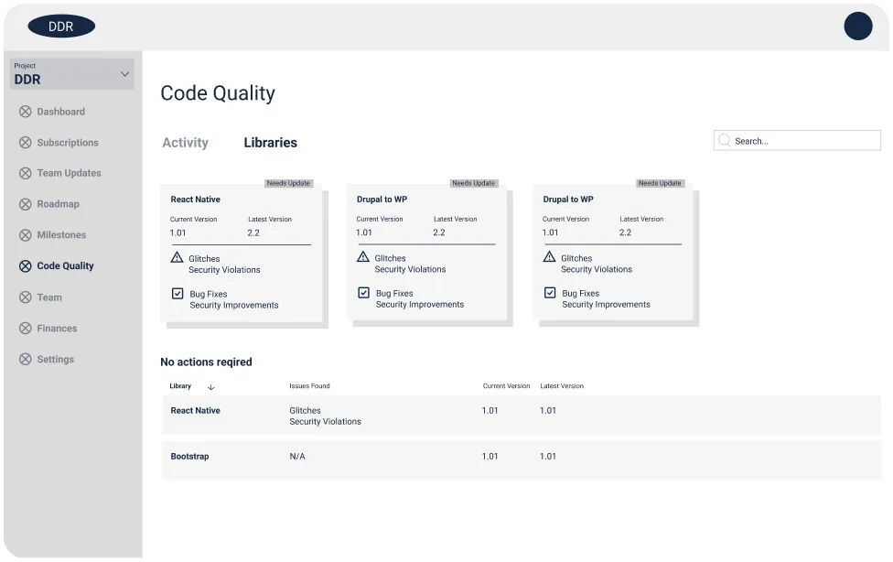Go to Milestones in sidebar
The image size is (893, 562).
[61, 235]
